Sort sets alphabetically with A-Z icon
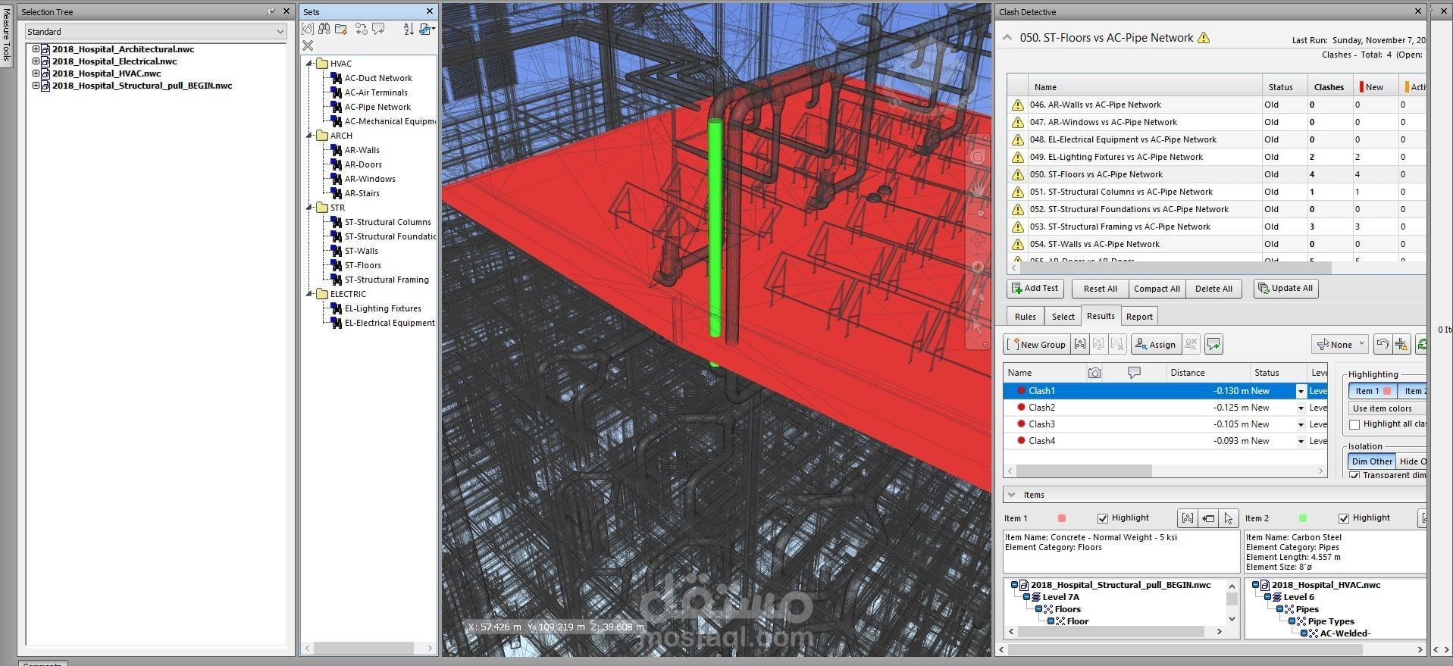Screen dimensions: 1453x666 click(x=409, y=29)
